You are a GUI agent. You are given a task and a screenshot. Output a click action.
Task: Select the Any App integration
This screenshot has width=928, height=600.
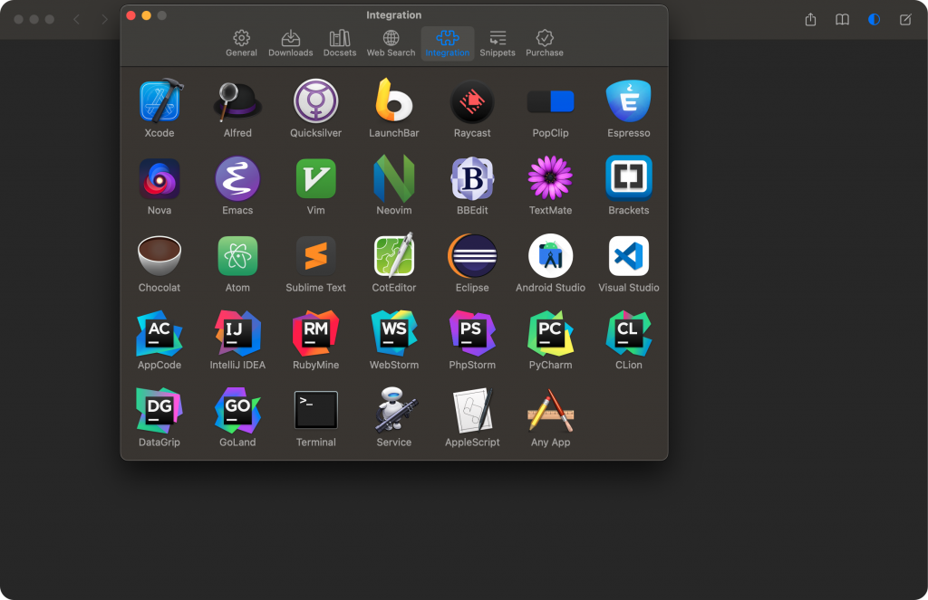click(550, 410)
